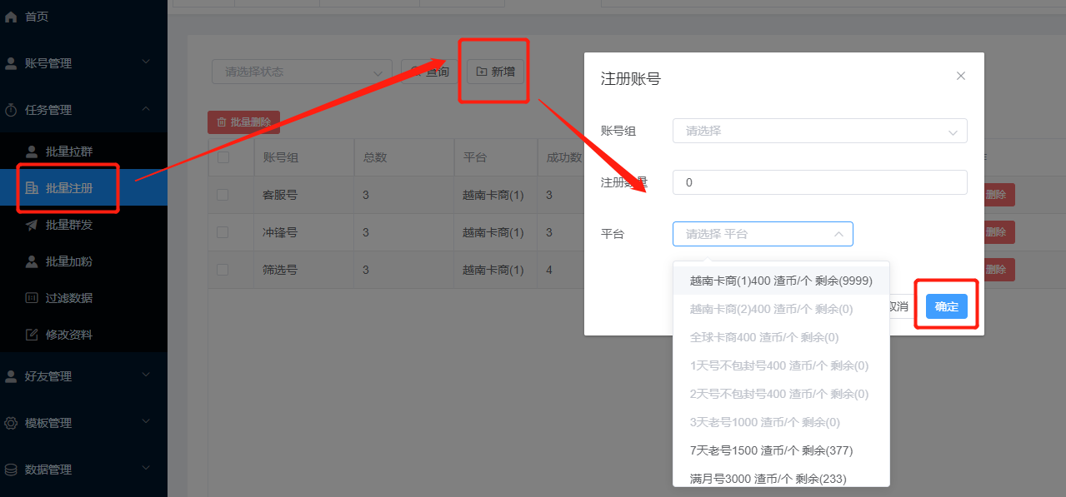Tick the 冲锋号 row checkbox
1066x497 pixels.
point(223,232)
